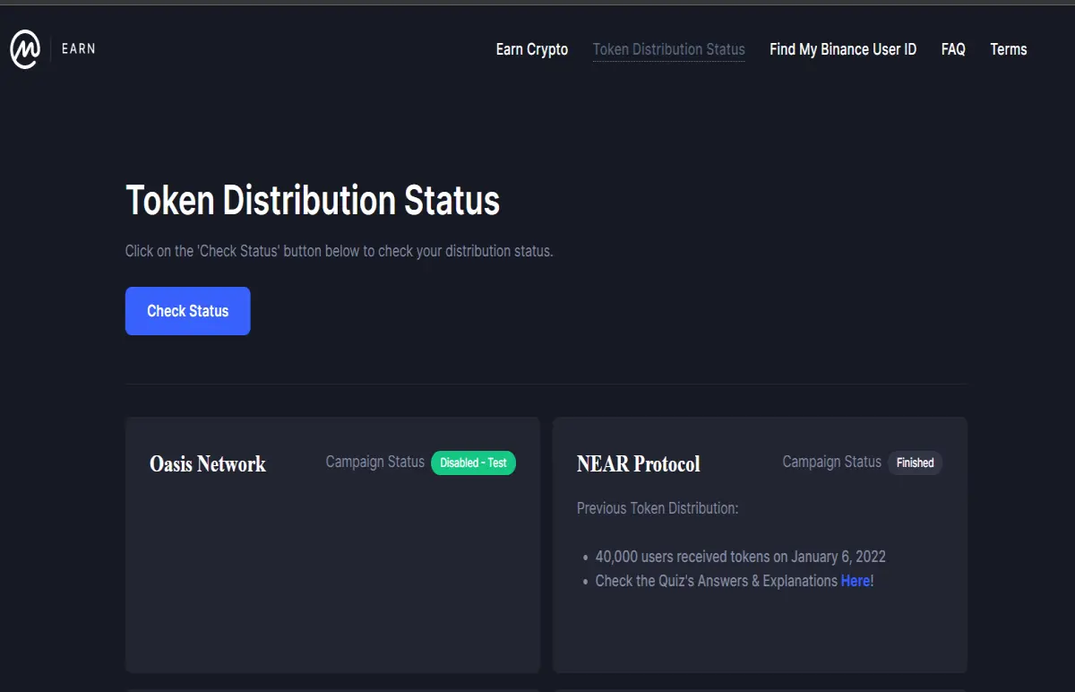Go to the FAQ page
The image size is (1075, 692).
pyautogui.click(x=953, y=49)
